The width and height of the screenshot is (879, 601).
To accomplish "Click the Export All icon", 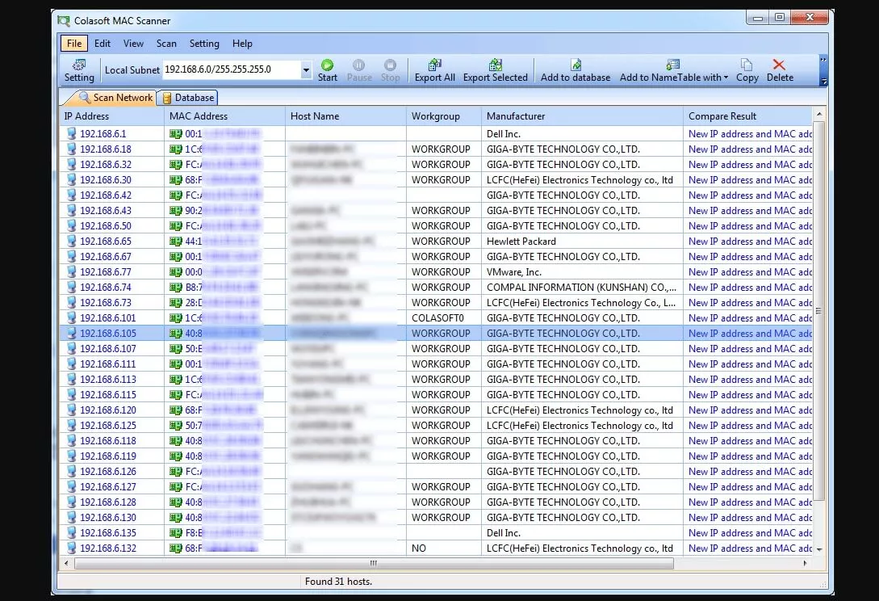I will coord(434,71).
